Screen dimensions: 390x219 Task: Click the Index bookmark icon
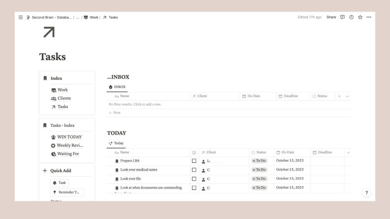coord(45,78)
